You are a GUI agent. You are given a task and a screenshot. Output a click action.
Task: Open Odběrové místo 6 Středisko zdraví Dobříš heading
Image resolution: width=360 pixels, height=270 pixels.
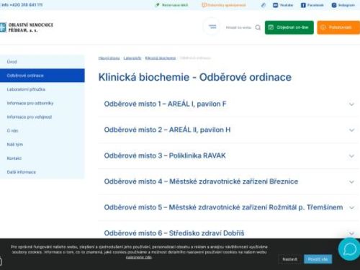[174, 233]
